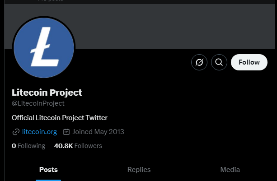Click the @LitecoinProject handle text
Image resolution: width=277 pixels, height=181 pixels.
point(38,103)
